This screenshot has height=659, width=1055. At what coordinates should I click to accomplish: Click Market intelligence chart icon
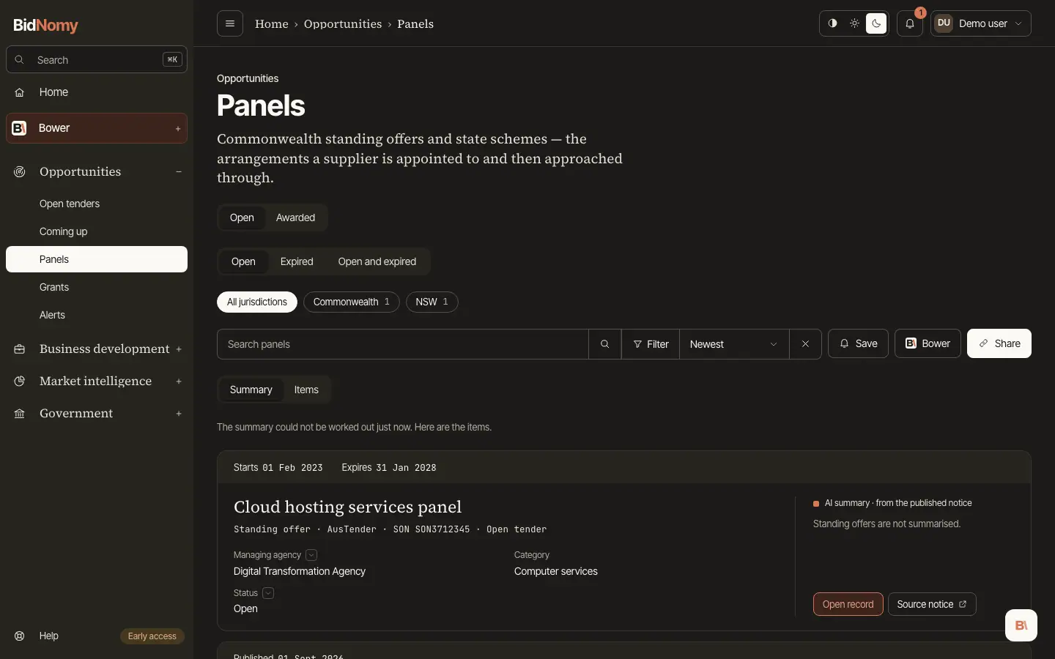tap(20, 381)
